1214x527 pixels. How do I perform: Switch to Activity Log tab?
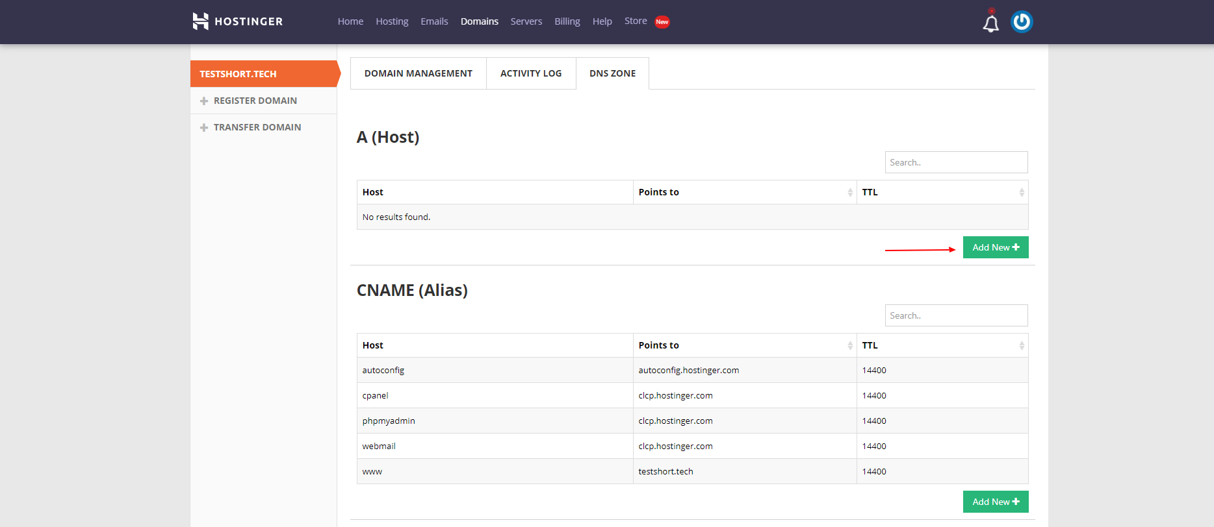531,73
